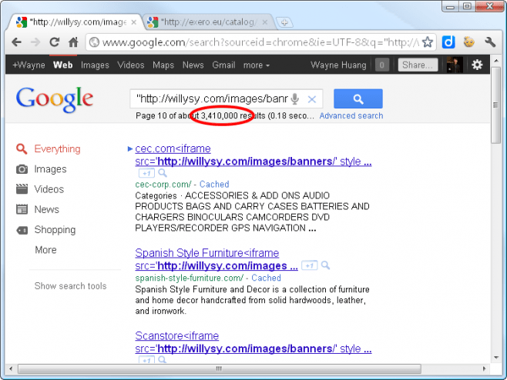Expand 'Show search tools' in sidebar

(70, 286)
